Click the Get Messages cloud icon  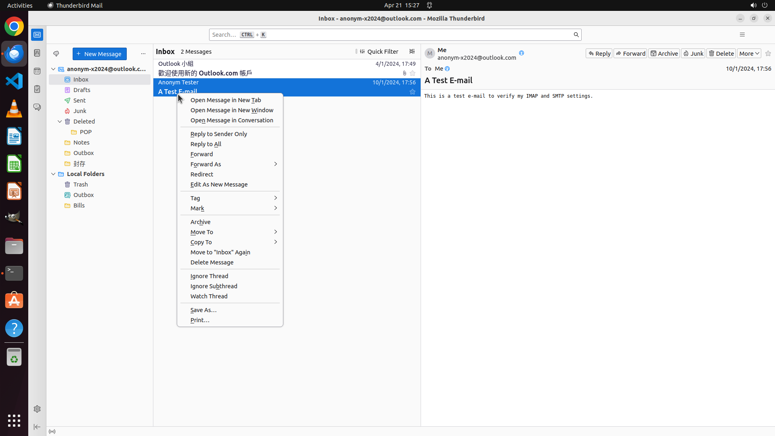[x=56, y=54]
